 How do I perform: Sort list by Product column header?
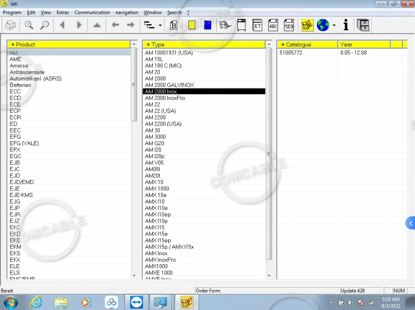69,45
